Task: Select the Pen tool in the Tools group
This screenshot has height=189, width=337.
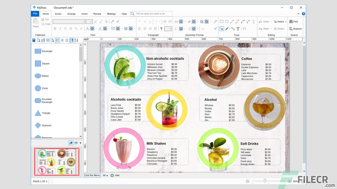Action: click(227, 29)
